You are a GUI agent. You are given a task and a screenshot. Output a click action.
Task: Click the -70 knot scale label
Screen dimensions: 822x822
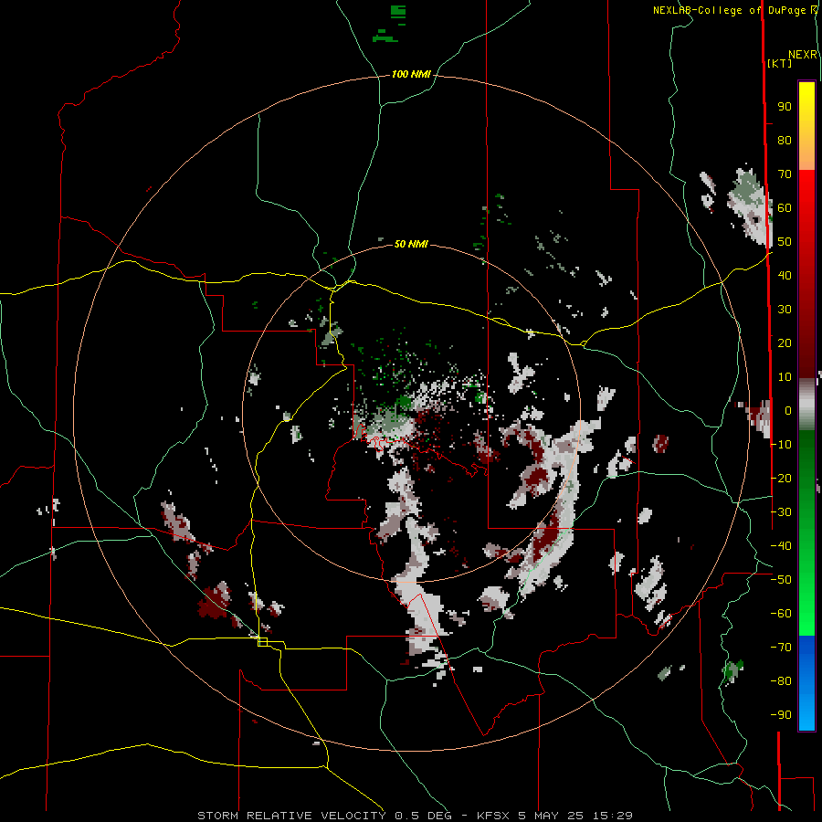(782, 648)
